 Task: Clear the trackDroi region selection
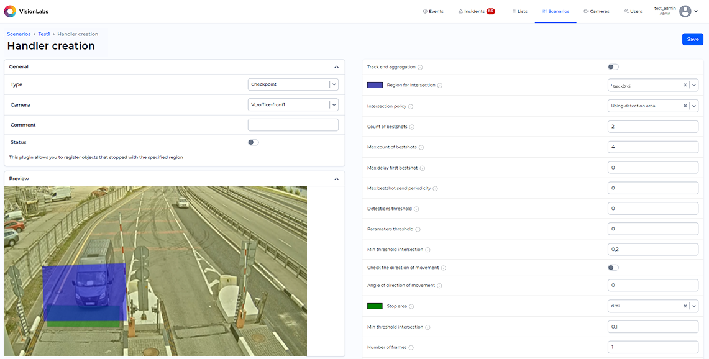click(x=685, y=86)
